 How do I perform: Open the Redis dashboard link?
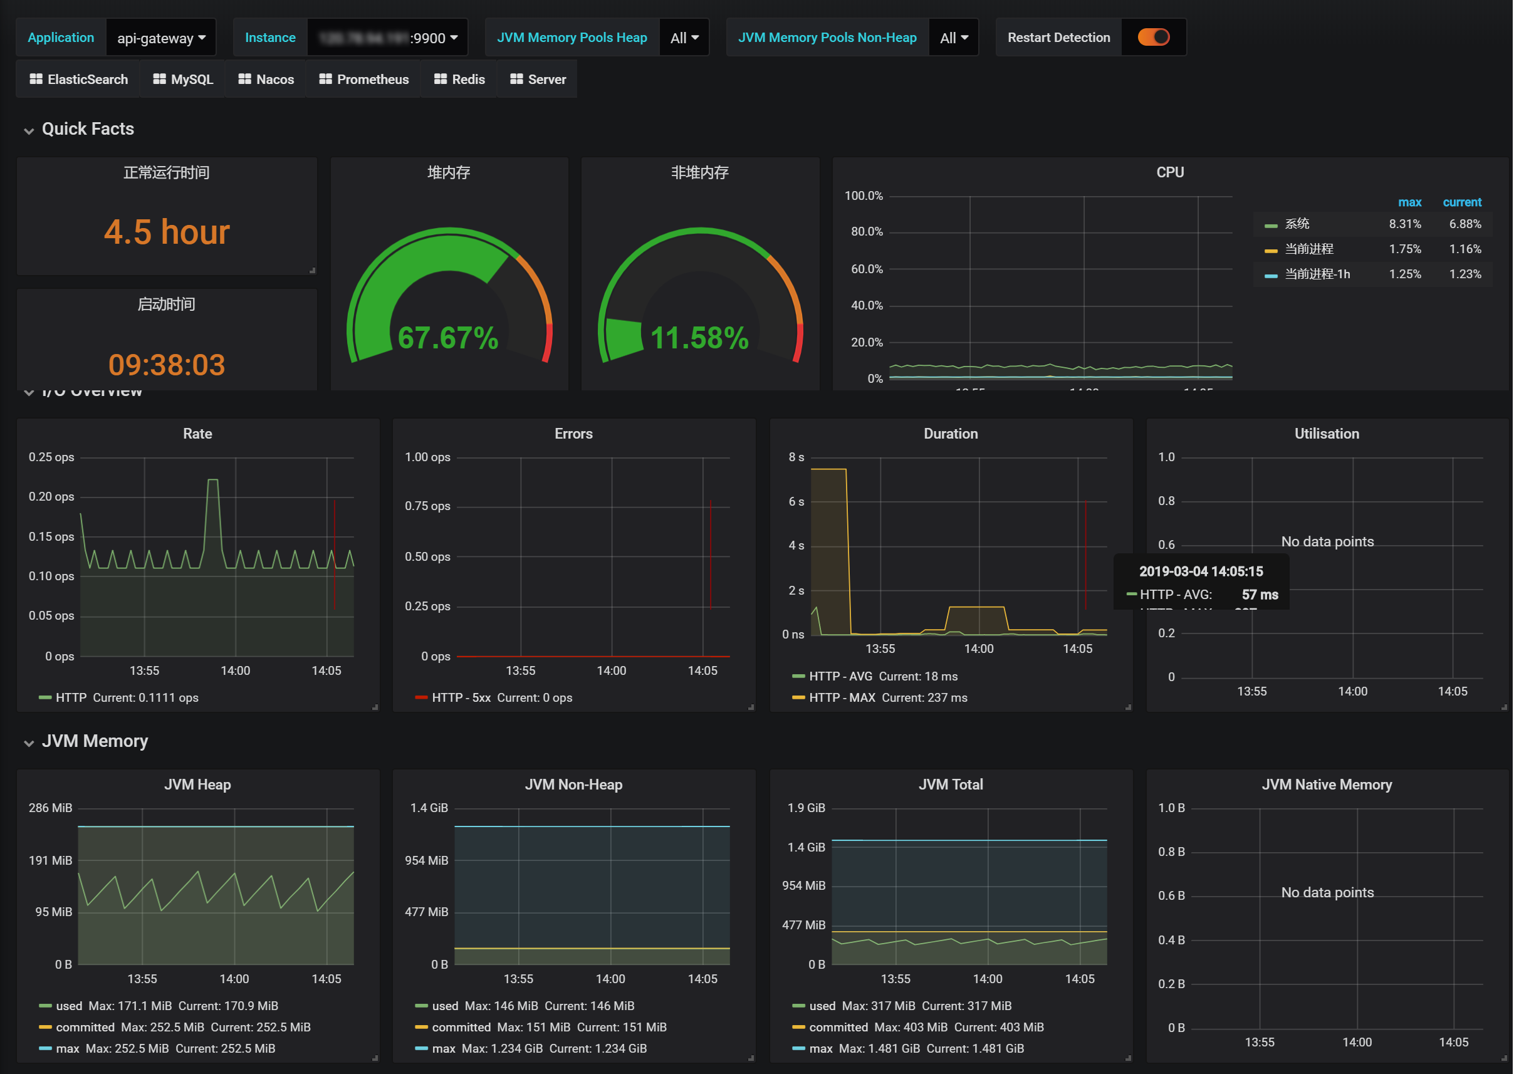click(459, 80)
